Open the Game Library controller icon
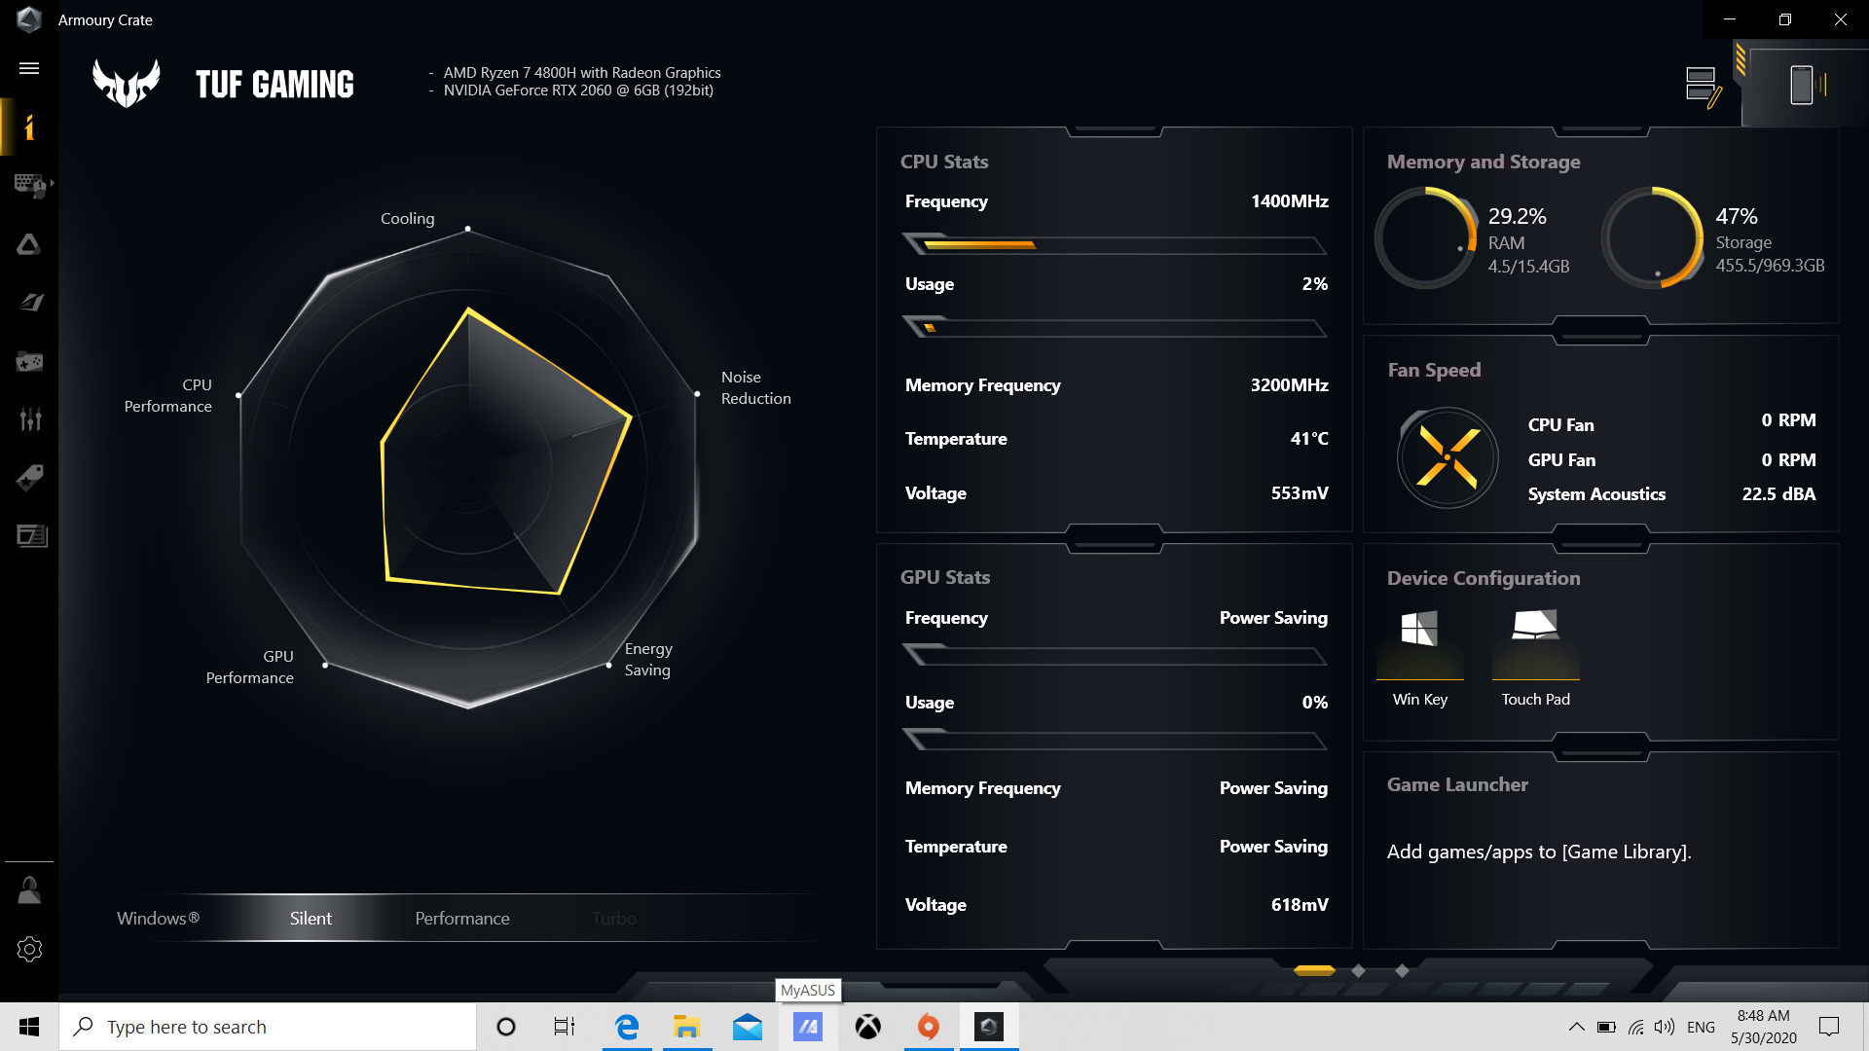This screenshot has height=1051, width=1869. [29, 362]
